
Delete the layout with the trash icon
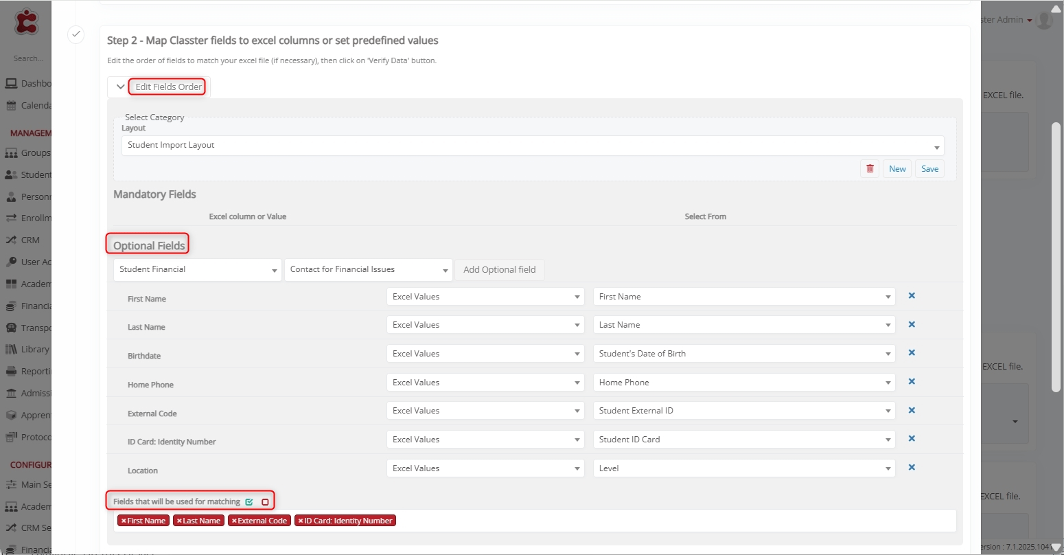point(870,169)
